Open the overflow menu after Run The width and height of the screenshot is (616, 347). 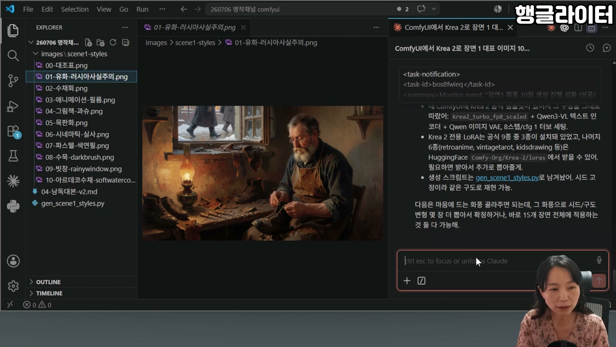(162, 9)
